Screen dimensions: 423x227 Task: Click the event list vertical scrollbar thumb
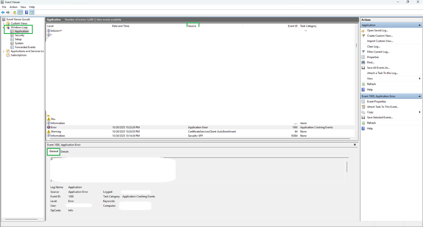(356, 45)
